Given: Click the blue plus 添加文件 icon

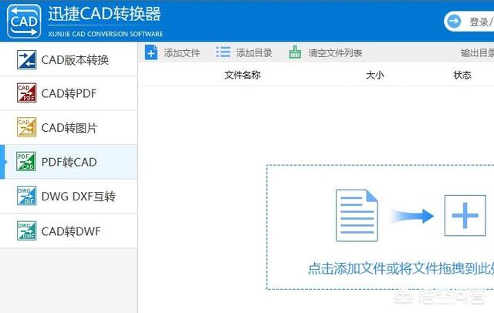Looking at the screenshot, I should click(151, 52).
